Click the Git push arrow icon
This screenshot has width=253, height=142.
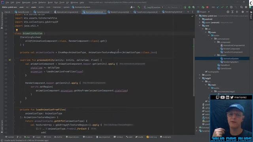click(x=227, y=7)
